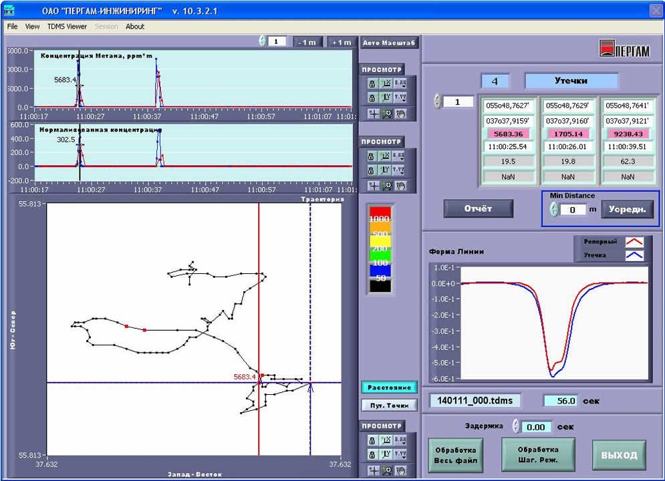Select cursor tool in trajectory map palette
Image resolution: width=665 pixels, height=481 pixels.
click(x=373, y=470)
